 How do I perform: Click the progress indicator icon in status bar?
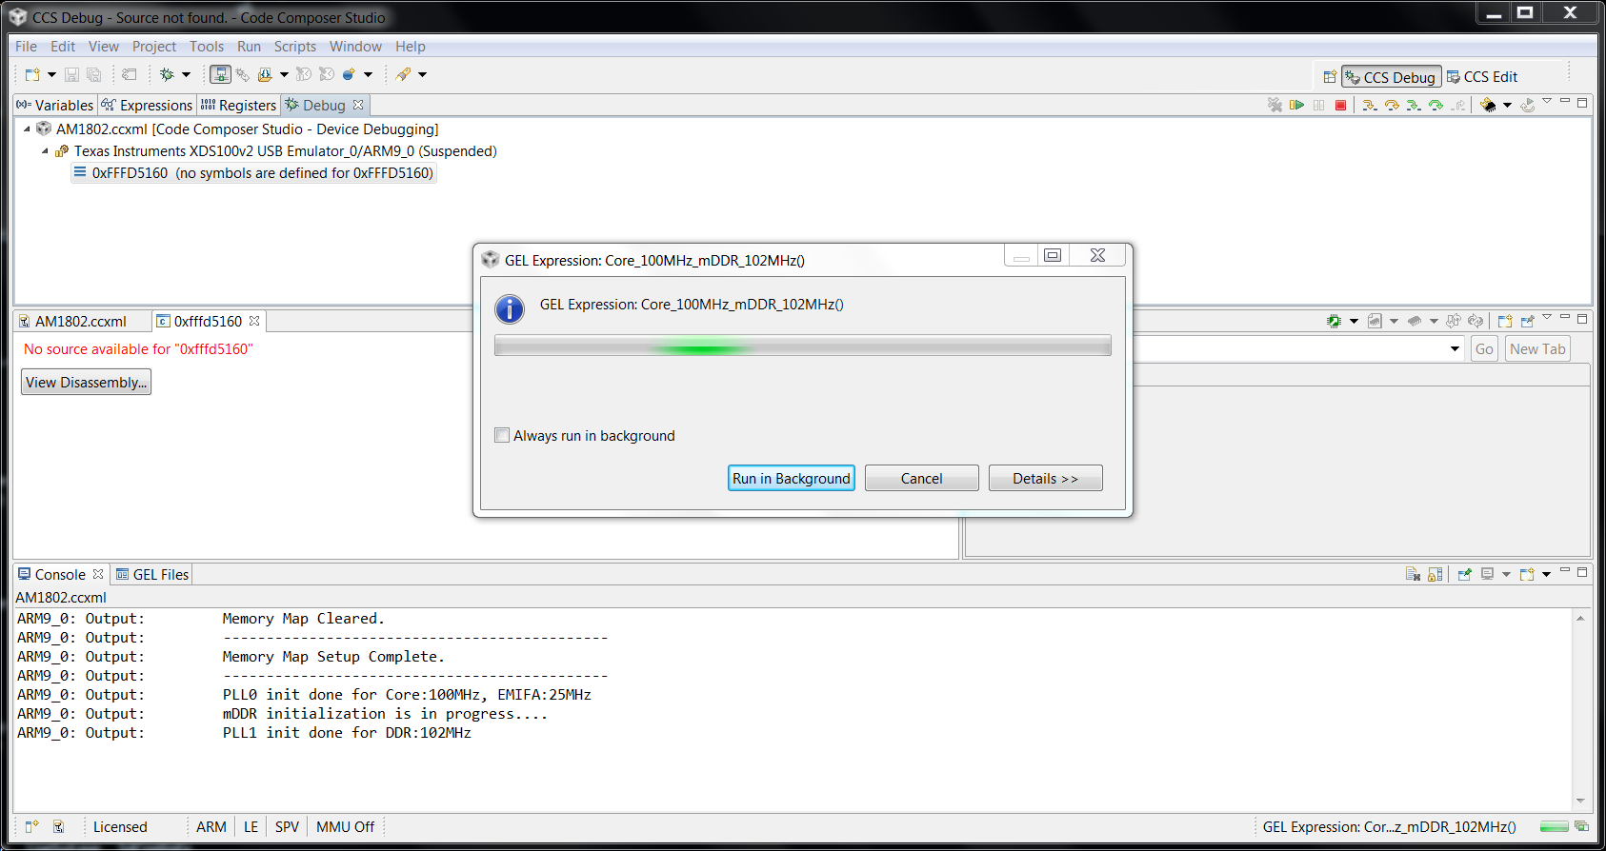(1581, 826)
